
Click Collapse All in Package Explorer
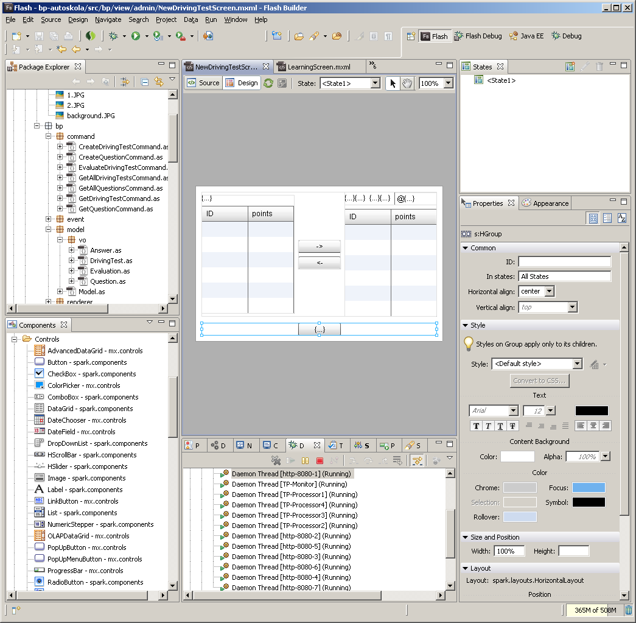click(x=144, y=82)
